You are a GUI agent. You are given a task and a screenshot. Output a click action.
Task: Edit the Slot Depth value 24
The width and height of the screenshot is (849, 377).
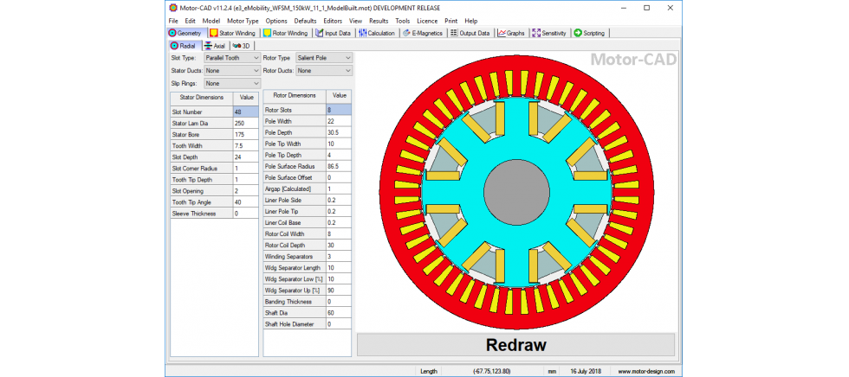(246, 157)
